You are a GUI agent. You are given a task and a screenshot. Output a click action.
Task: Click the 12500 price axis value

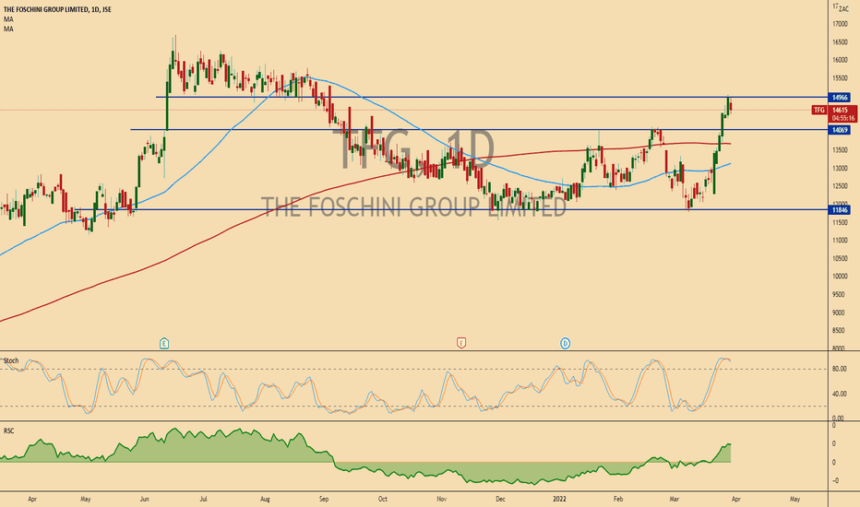click(x=840, y=186)
